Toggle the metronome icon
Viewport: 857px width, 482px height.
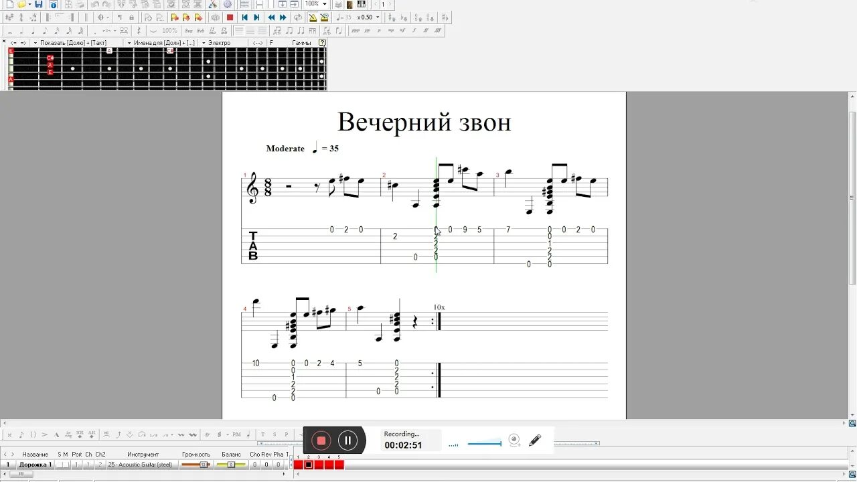coord(312,17)
